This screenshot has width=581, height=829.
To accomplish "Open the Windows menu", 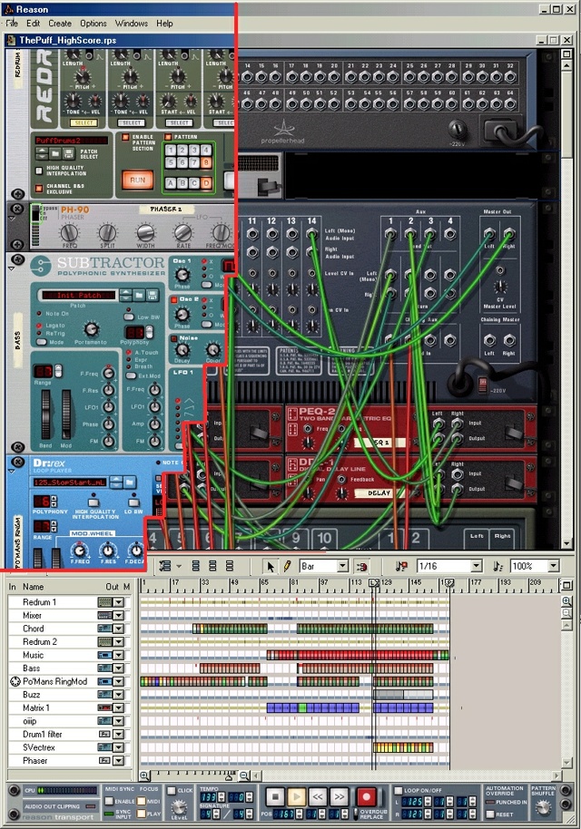I will 132,24.
